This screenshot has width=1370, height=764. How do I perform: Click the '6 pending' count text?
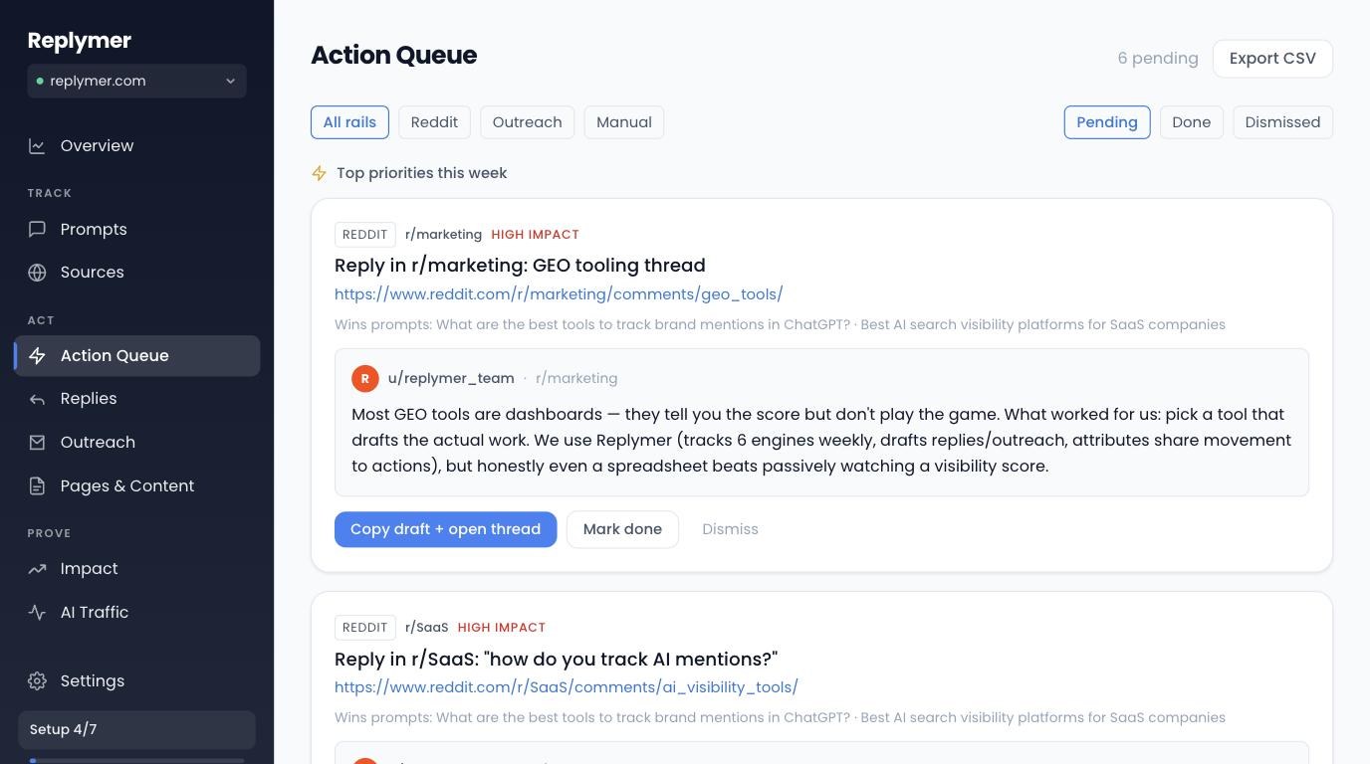click(x=1158, y=59)
